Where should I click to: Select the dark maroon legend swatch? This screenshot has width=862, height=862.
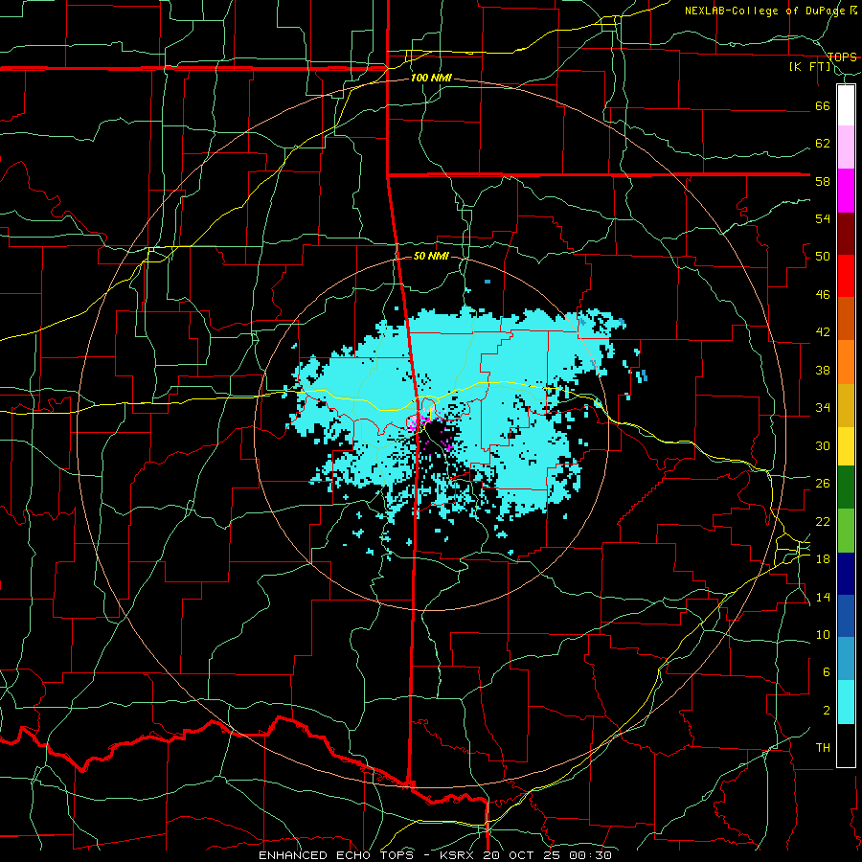[x=846, y=234]
